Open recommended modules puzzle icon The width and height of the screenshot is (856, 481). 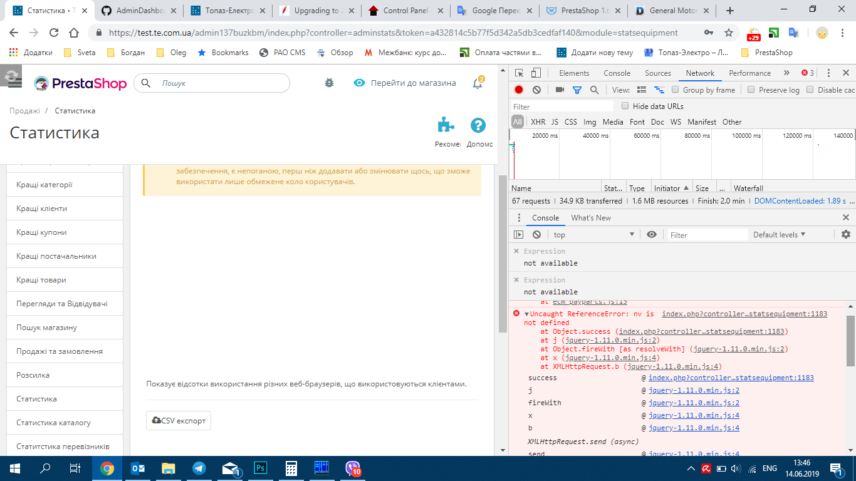(446, 125)
